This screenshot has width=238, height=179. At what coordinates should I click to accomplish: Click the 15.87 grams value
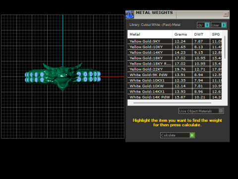click(x=180, y=97)
